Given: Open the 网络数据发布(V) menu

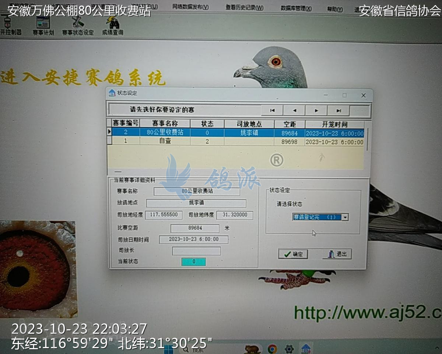Looking at the screenshot, I should click(190, 7).
